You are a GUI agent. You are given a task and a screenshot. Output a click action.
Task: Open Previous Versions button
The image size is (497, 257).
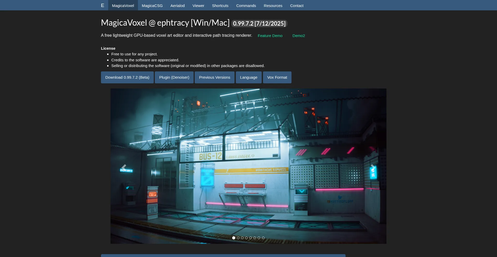point(215,77)
